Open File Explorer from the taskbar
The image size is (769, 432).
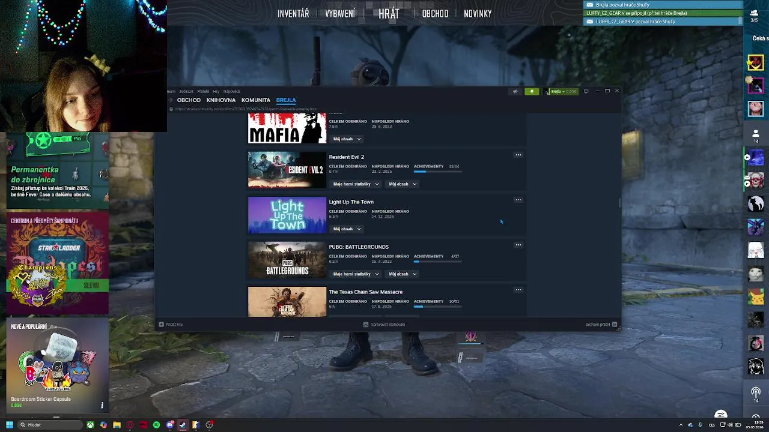pyautogui.click(x=117, y=425)
